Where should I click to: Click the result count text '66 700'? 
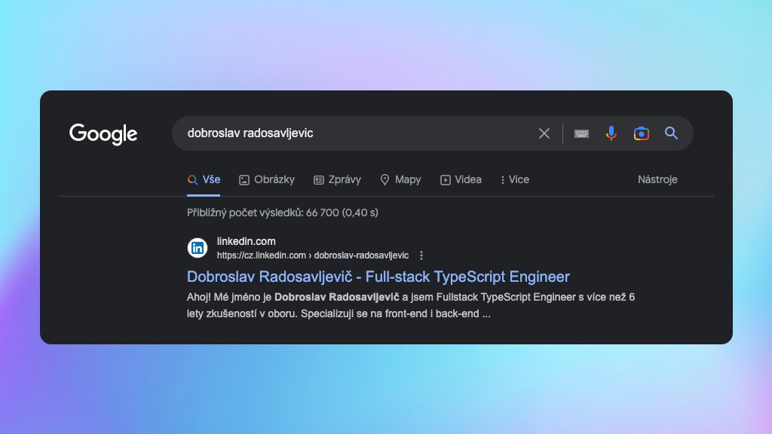click(323, 212)
